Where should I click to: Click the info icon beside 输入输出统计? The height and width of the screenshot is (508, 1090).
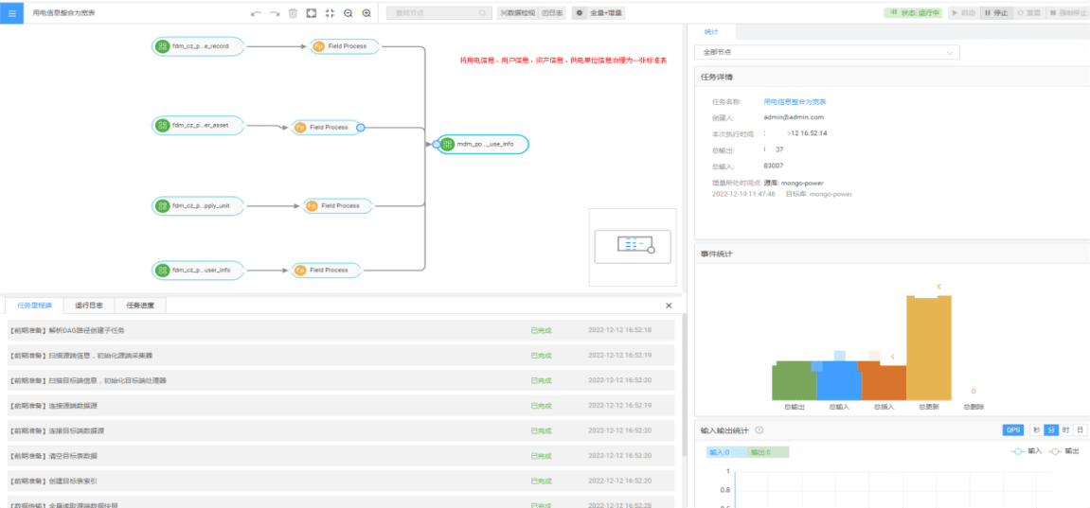click(x=759, y=430)
